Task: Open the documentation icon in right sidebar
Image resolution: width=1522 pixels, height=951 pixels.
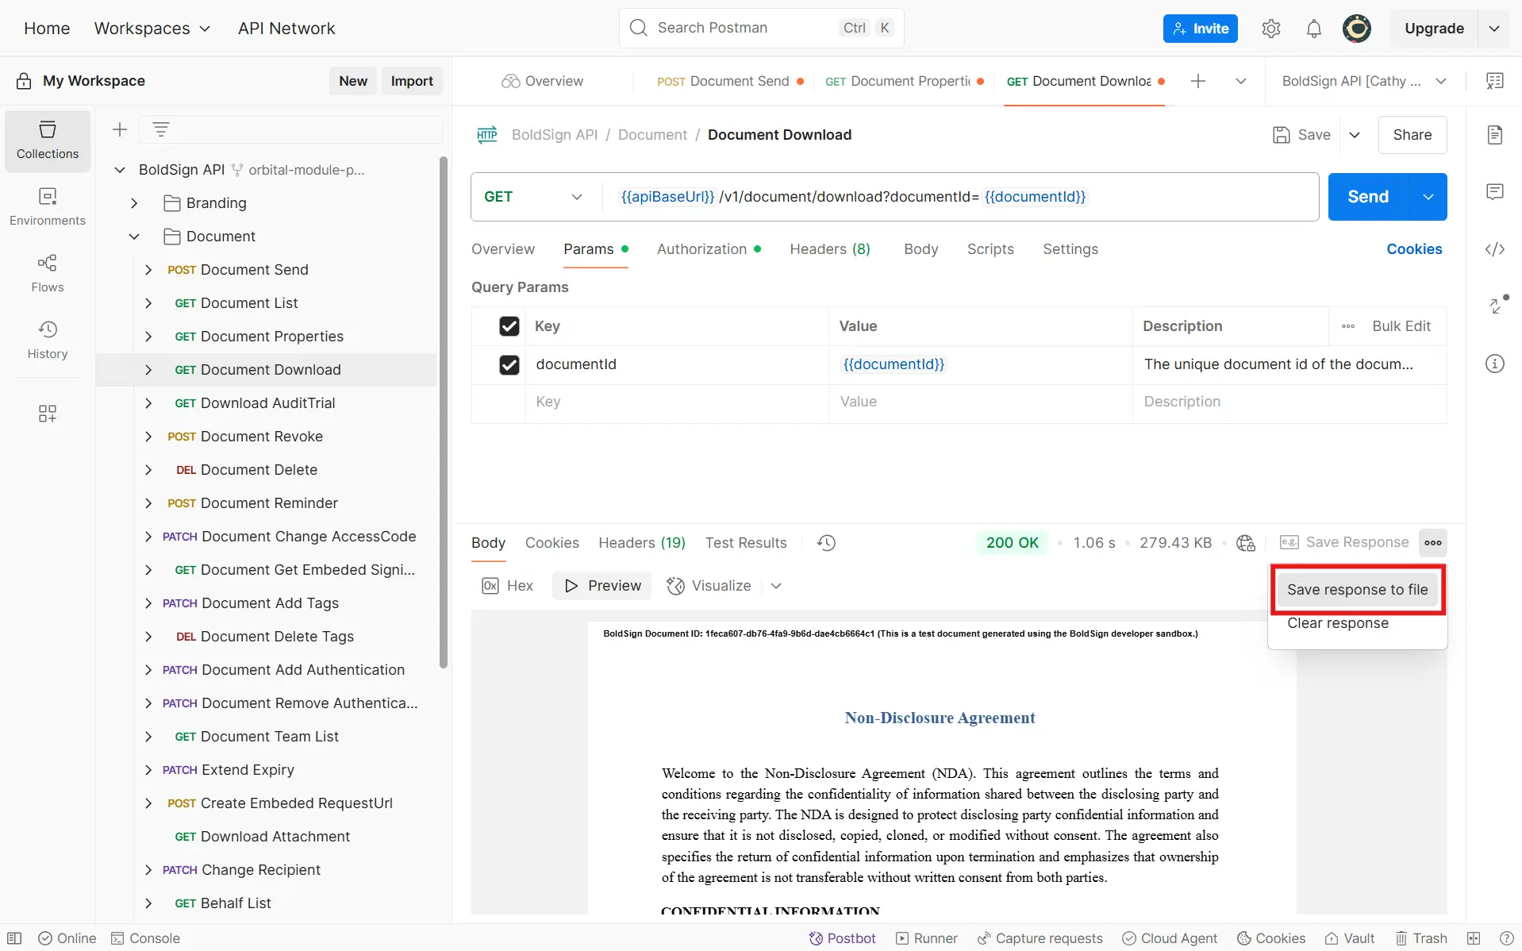Action: pyautogui.click(x=1495, y=135)
